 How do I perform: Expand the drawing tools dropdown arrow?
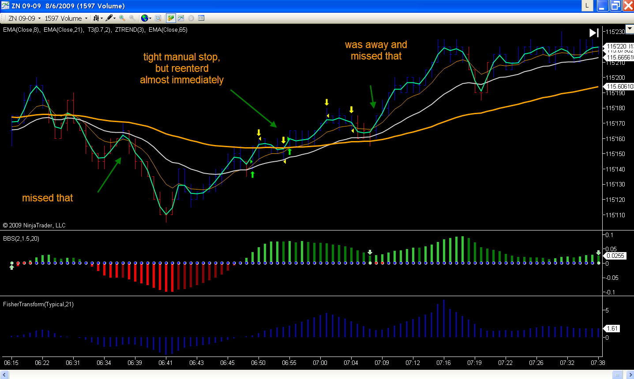[x=115, y=18]
